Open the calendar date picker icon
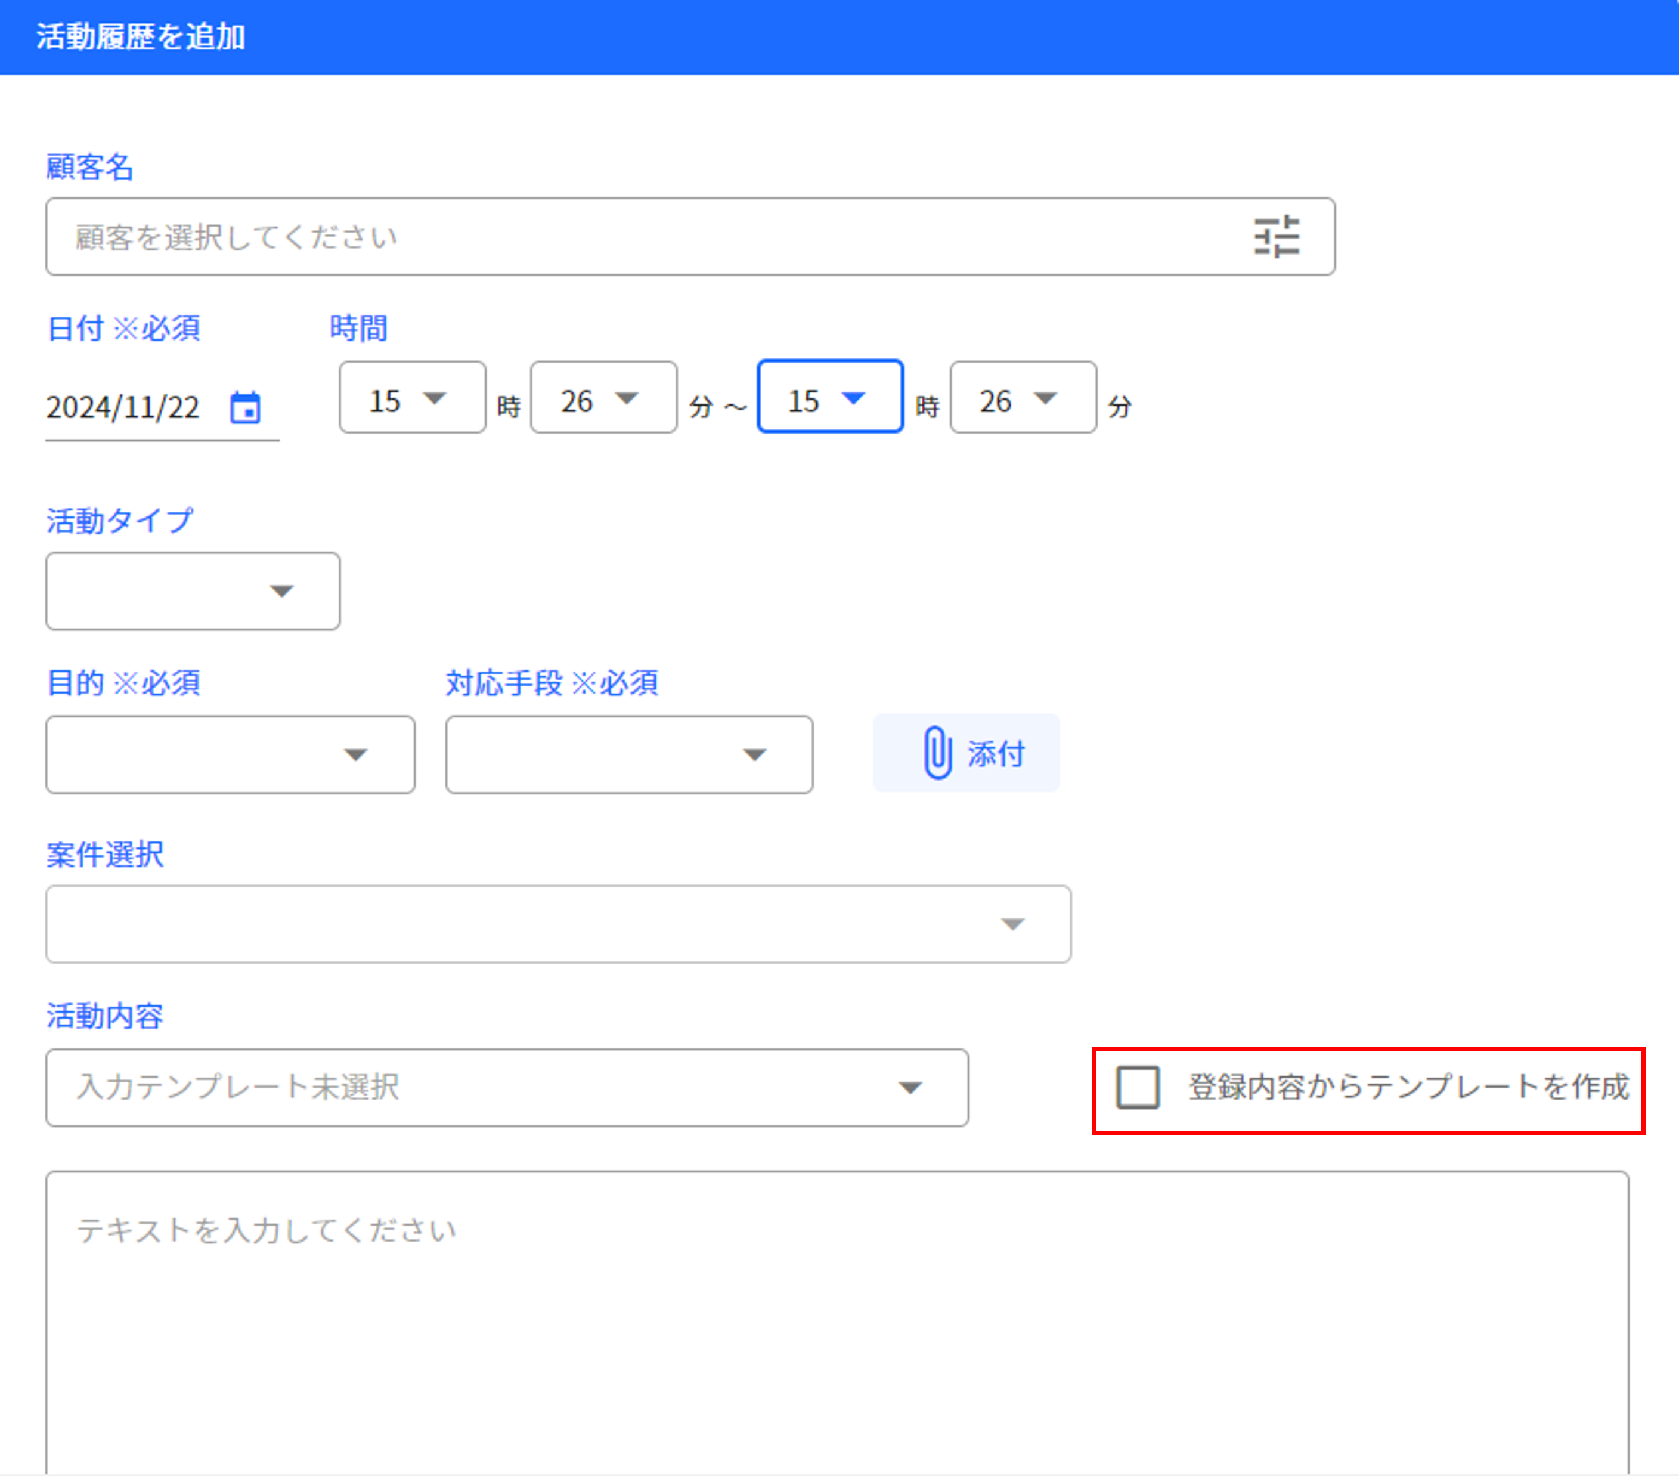The image size is (1679, 1476). click(x=245, y=408)
